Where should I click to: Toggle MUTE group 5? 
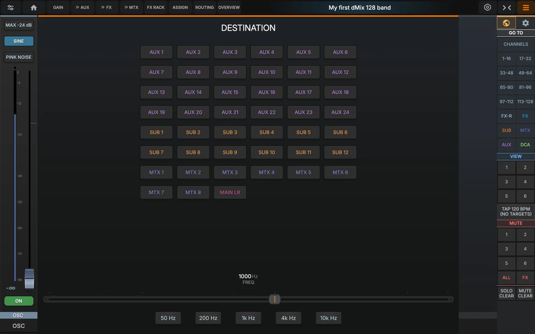click(x=506, y=263)
